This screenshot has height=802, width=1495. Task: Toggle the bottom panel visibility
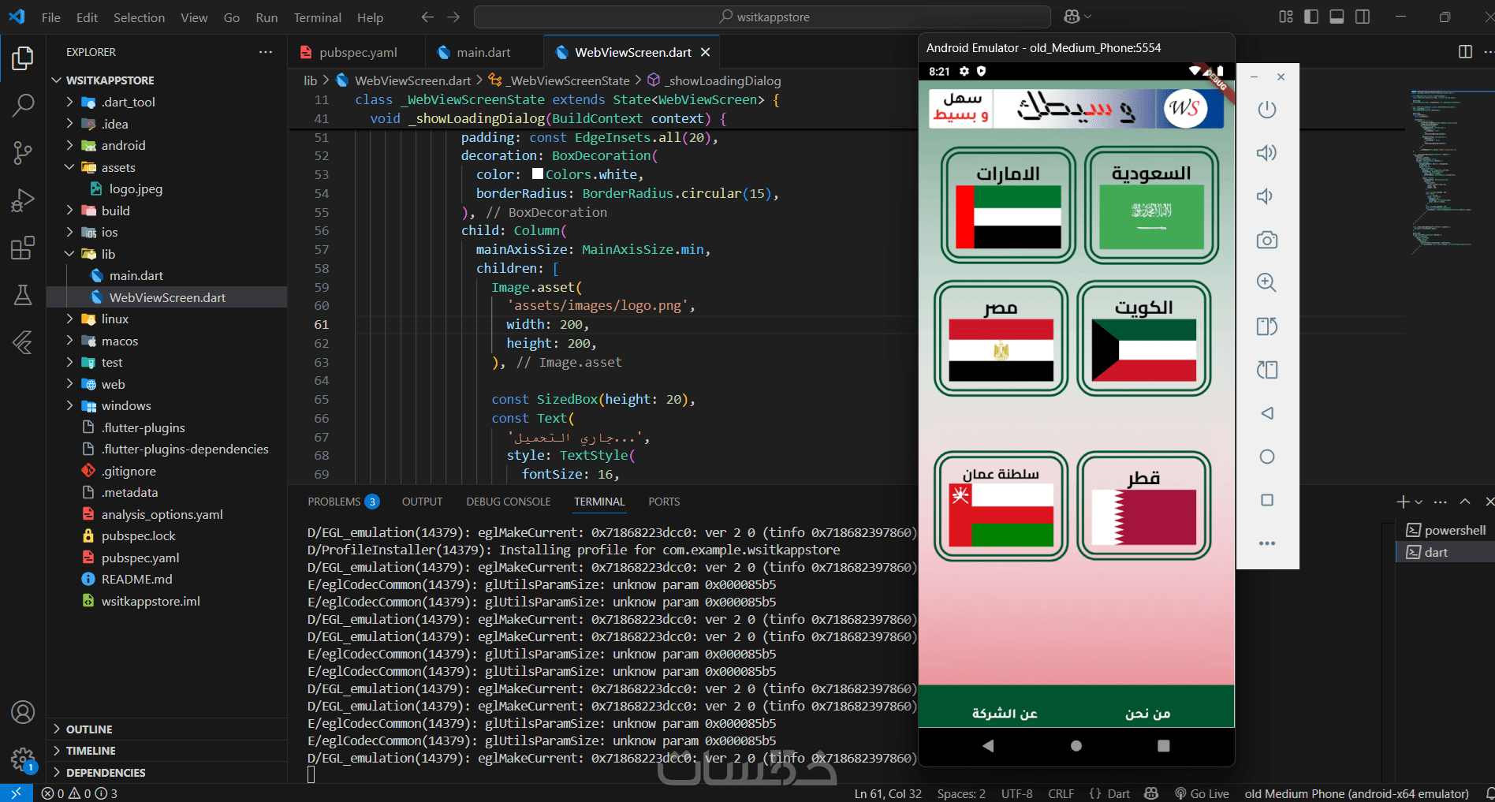click(1337, 17)
